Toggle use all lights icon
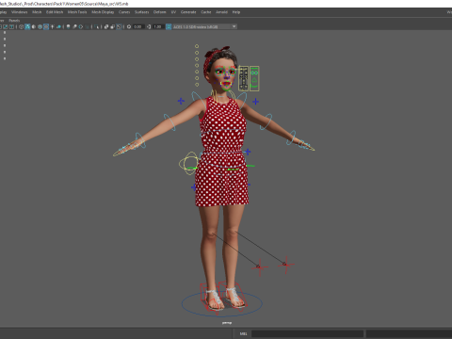Image resolution: width=452 pixels, height=339 pixels. coord(53,27)
